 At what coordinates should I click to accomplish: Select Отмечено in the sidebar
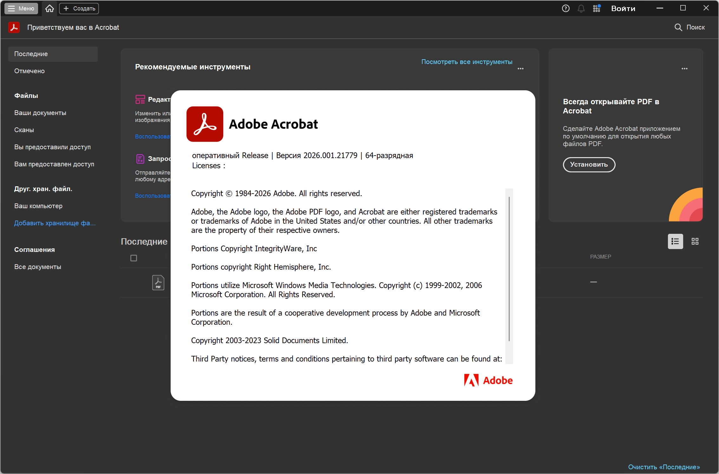click(29, 71)
